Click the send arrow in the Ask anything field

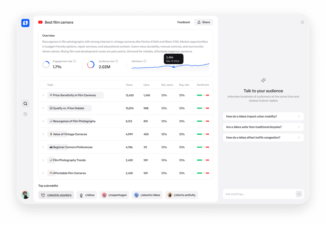coord(299,194)
